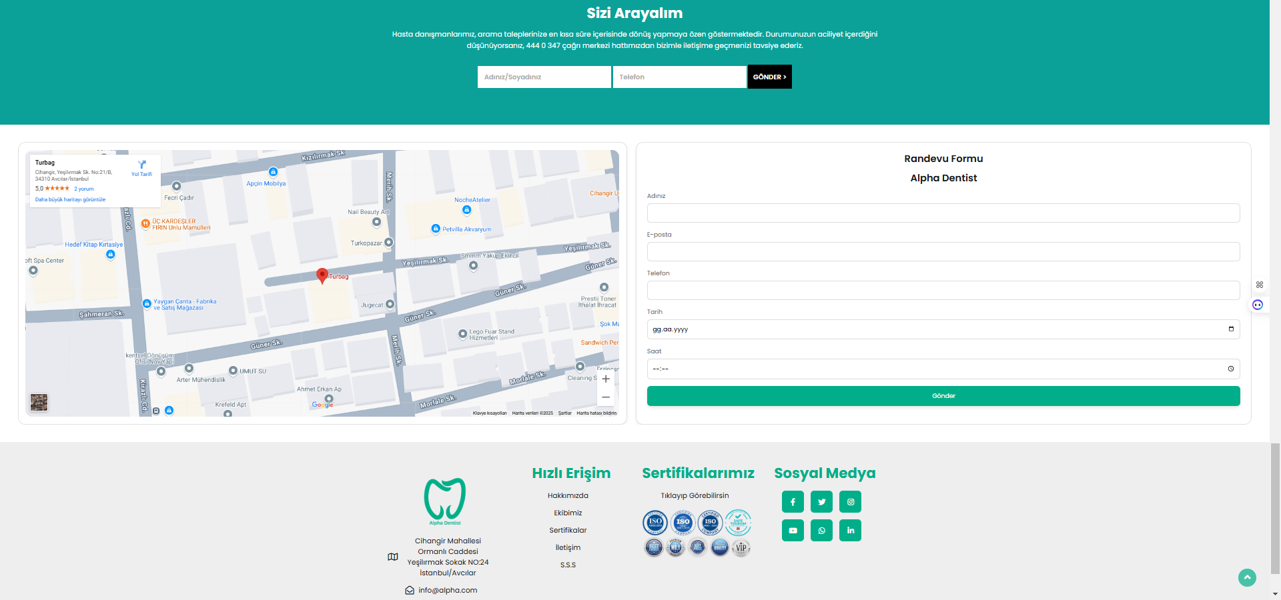Switch map to satellite view thumbnail
1281x600 pixels.
pos(39,402)
